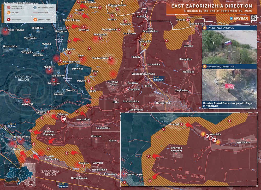
Task: Click the 'East Zaporizhzhia Direction' title
Action: pos(212,6)
